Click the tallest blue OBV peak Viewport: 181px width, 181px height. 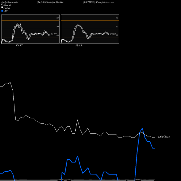click(142, 129)
